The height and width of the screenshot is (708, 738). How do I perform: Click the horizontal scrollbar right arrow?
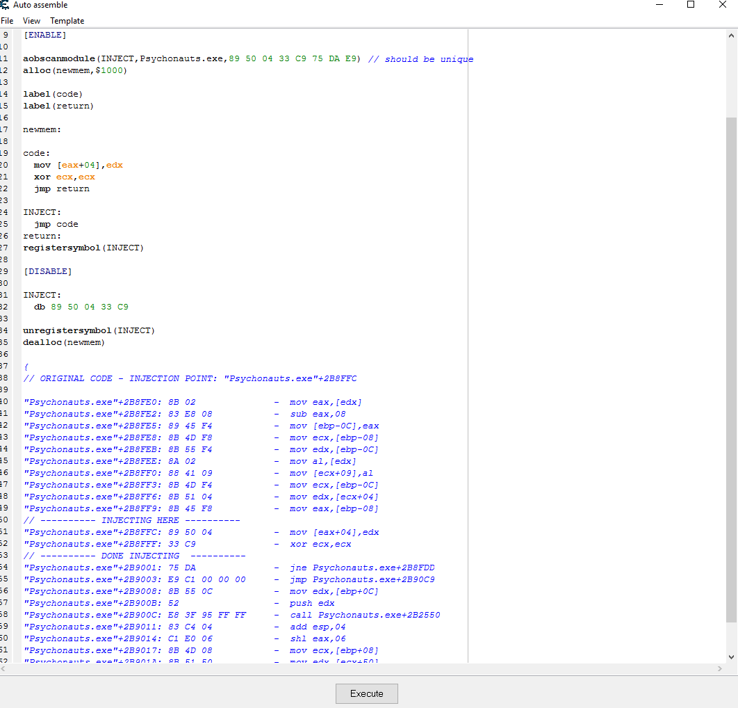pyautogui.click(x=719, y=668)
